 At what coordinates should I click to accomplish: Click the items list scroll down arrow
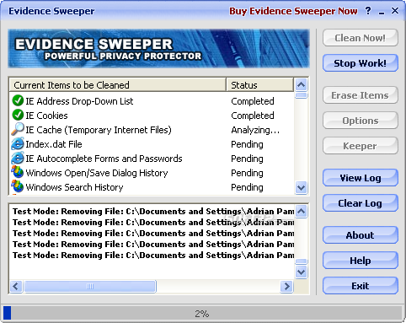click(302, 187)
